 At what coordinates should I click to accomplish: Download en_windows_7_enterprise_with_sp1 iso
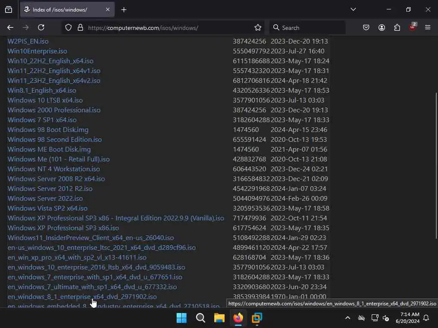pos(95,277)
